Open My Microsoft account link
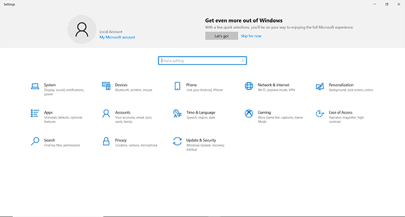The width and height of the screenshot is (405, 217). [117, 38]
